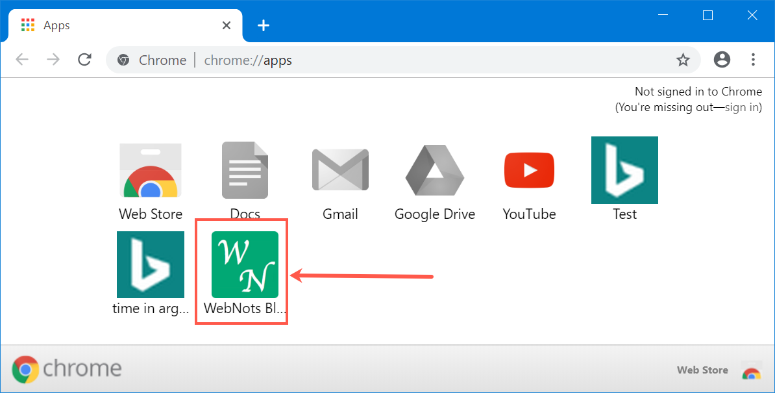This screenshot has height=393, width=775.
Task: Reload the current page
Action: pos(84,59)
